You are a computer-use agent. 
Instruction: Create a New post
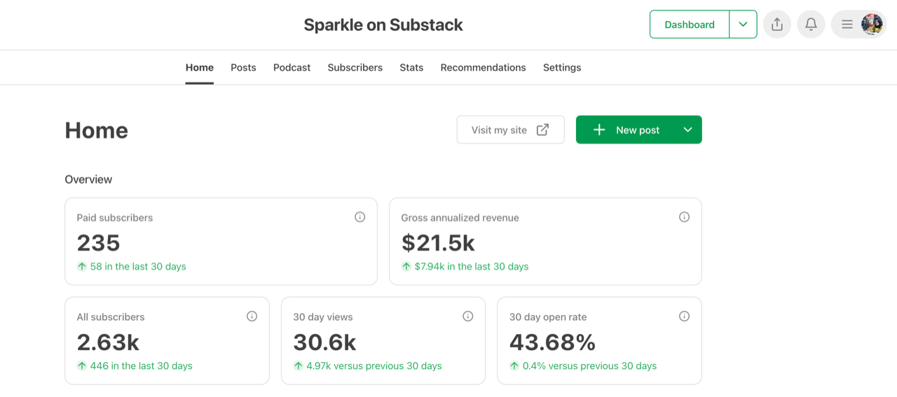626,130
